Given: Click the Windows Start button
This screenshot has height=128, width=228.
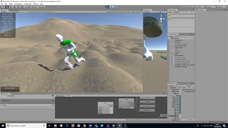Looking at the screenshot, I should pyautogui.click(x=3, y=126).
